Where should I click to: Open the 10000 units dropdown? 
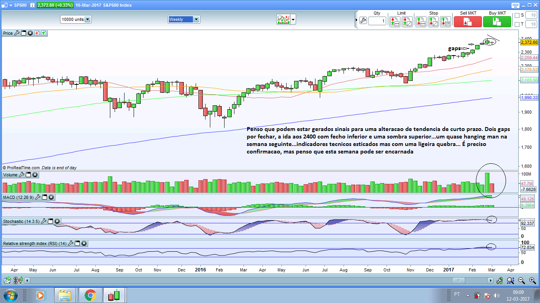[x=76, y=19]
